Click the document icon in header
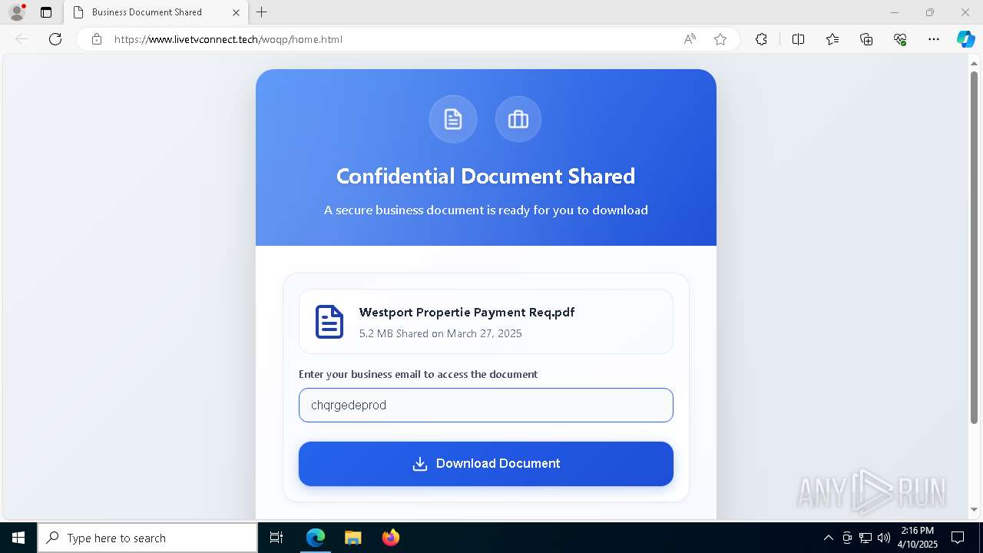This screenshot has width=983, height=553. [x=453, y=119]
